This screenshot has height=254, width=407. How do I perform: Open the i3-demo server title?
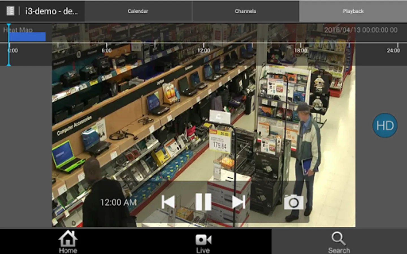coord(51,11)
